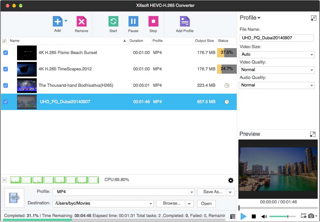
Task: Click the Add file icon
Action: coord(57,22)
